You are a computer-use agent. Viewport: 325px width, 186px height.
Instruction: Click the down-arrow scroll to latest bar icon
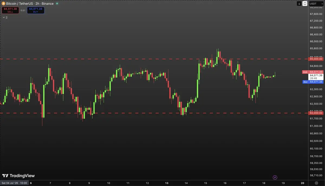tap(299, 4)
